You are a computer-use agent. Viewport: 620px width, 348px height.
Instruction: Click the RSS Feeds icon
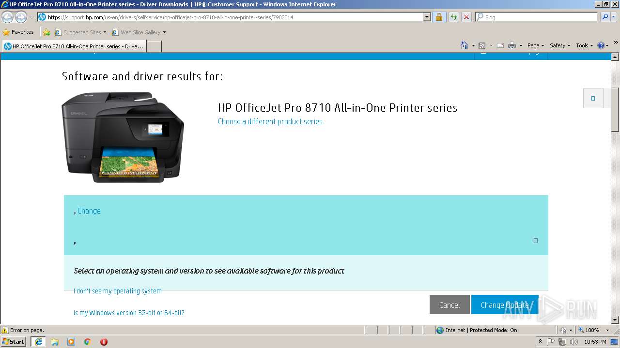(x=482, y=45)
